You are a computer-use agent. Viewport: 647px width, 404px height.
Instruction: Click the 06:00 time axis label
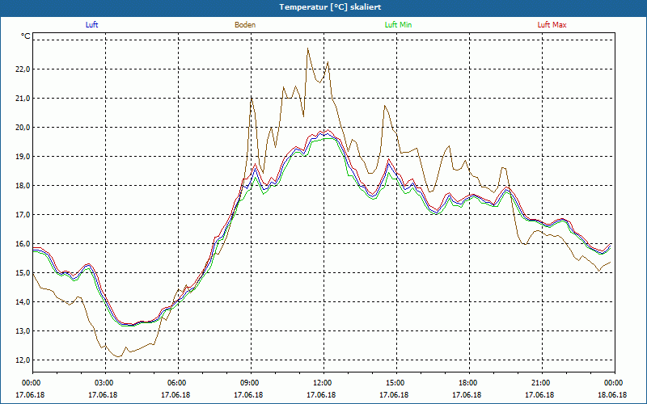point(178,383)
